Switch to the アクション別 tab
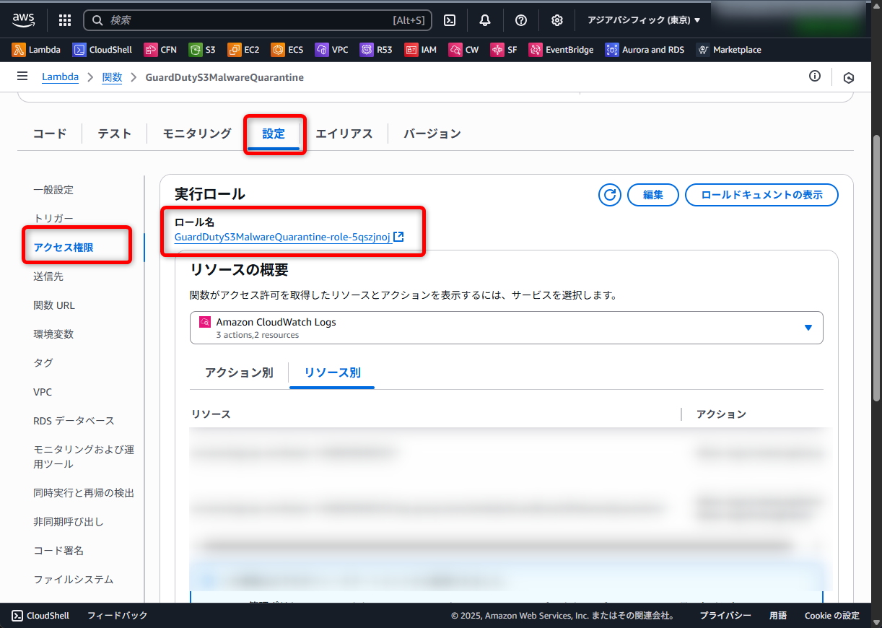 tap(239, 373)
